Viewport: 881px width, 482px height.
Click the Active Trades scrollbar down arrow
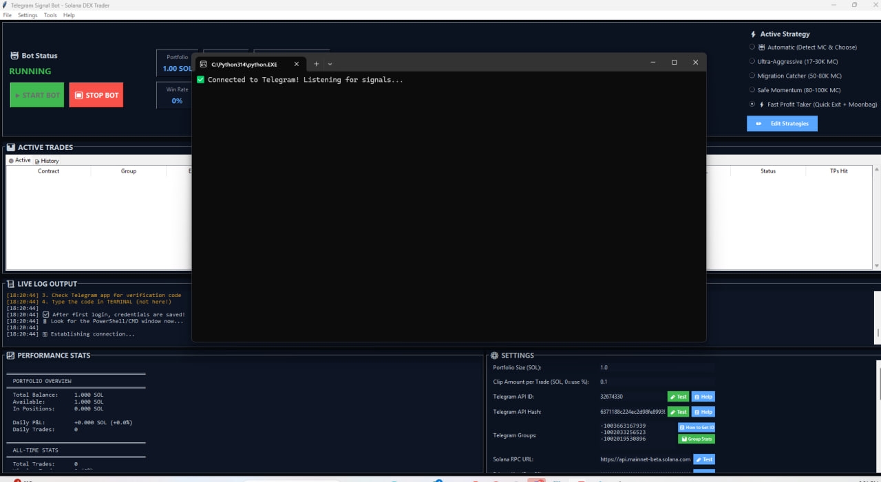pyautogui.click(x=876, y=265)
